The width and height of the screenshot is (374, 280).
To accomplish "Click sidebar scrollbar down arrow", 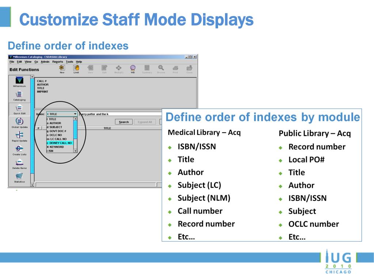I will 32,185.
